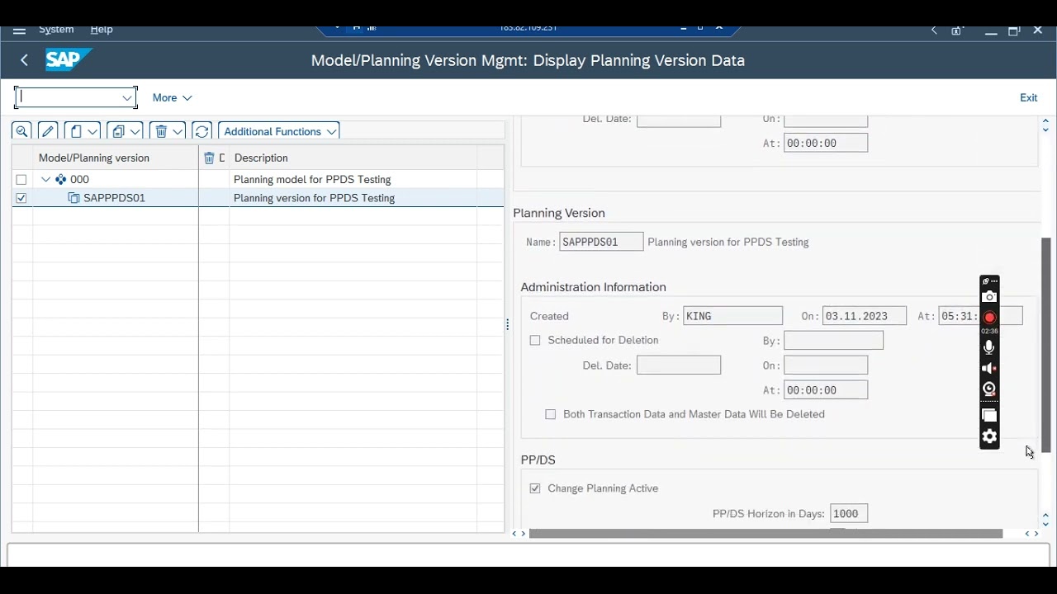Toggle the recorder speaker audio
The height and width of the screenshot is (594, 1057).
(989, 368)
